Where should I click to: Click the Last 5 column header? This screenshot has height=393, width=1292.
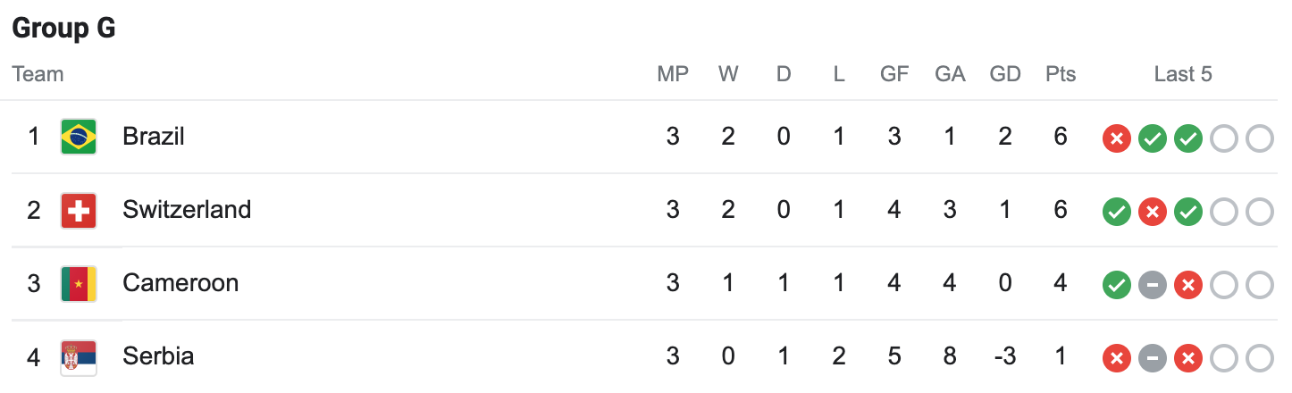tap(1183, 74)
